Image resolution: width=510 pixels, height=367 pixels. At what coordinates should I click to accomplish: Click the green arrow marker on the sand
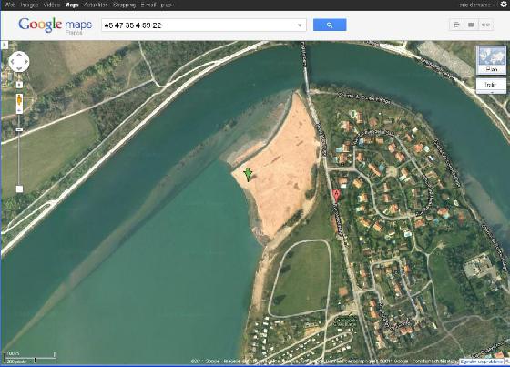(248, 174)
